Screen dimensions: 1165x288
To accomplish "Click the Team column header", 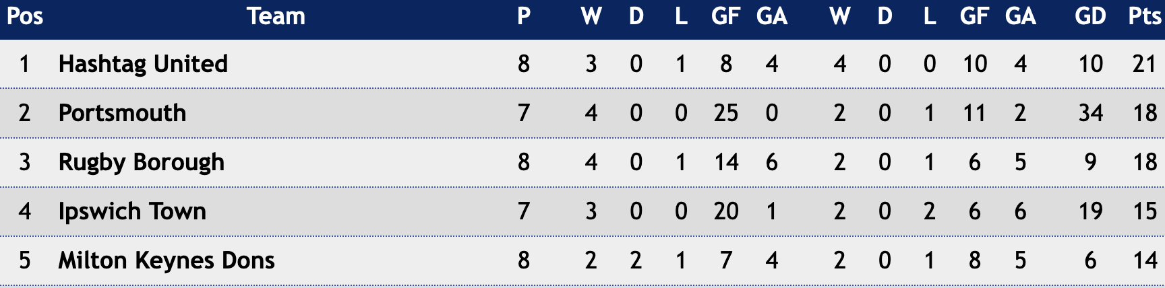I will pyautogui.click(x=276, y=16).
